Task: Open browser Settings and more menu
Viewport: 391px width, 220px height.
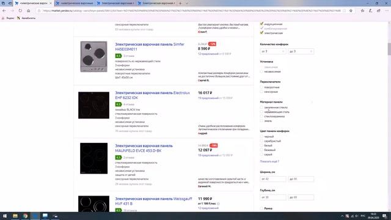Action: click(x=387, y=11)
